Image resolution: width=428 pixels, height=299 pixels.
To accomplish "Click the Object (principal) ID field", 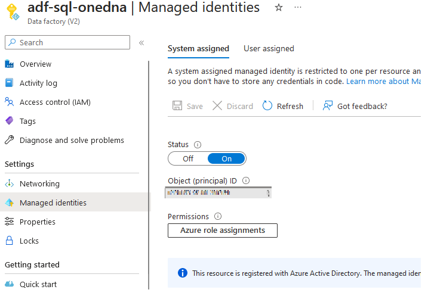I will pos(218,192).
